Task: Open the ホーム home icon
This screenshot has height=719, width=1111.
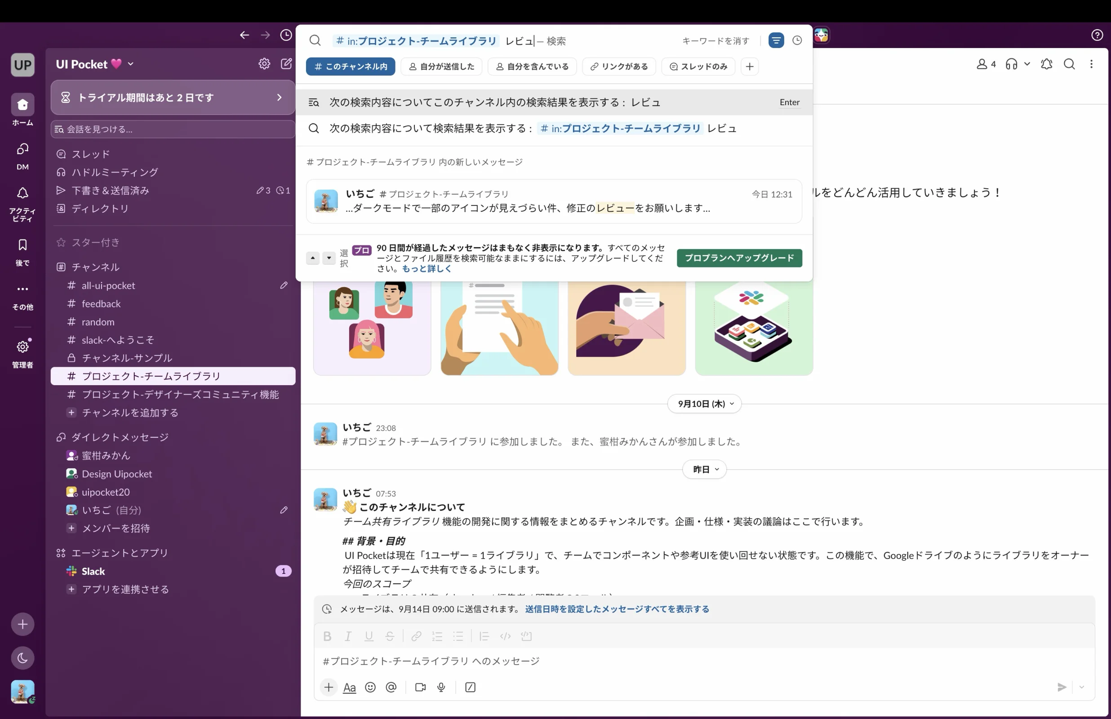Action: (22, 105)
